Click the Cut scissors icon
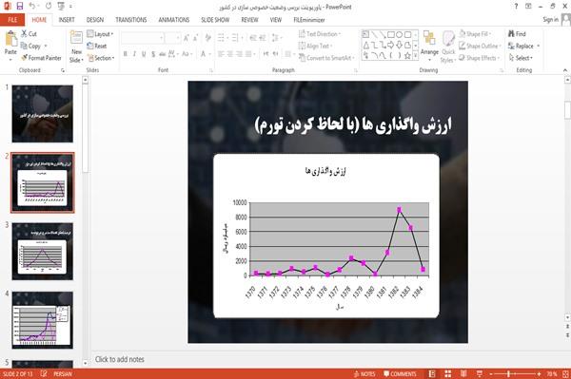The height and width of the screenshot is (379, 571). (x=24, y=34)
